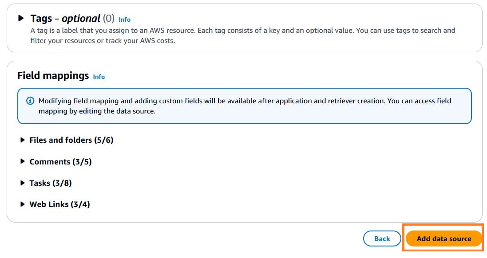
Task: Select the Field mappings heading text
Action: coord(53,76)
